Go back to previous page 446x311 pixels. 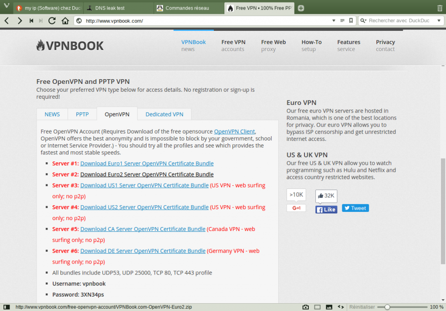[7, 21]
